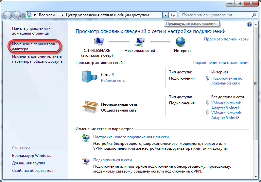261x182 pixels.
Task: Click adapter icon beside VMnet1
Action: (208, 103)
